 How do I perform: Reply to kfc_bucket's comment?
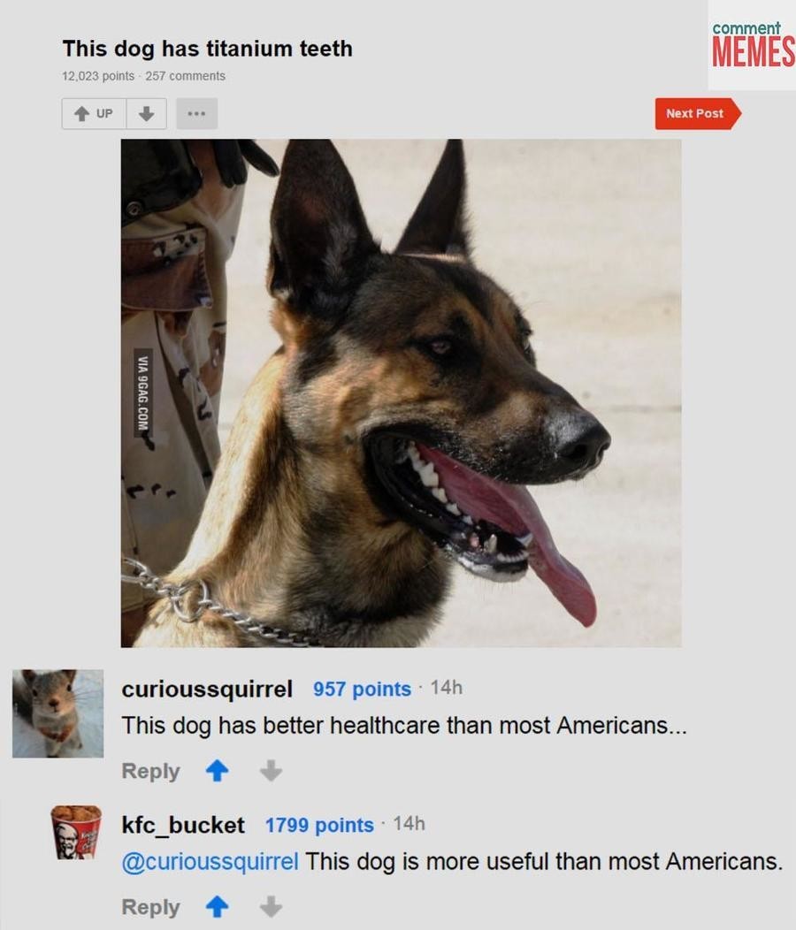tap(150, 907)
